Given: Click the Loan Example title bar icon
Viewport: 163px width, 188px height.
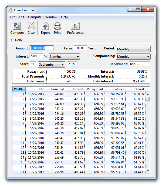Looking at the screenshot, I should [11, 10].
